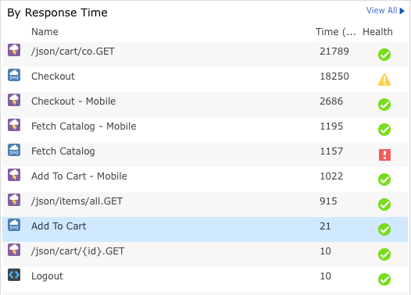This screenshot has width=411, height=295.
Task: Click the yellow warning health icon for Checkout
Action: click(x=384, y=80)
